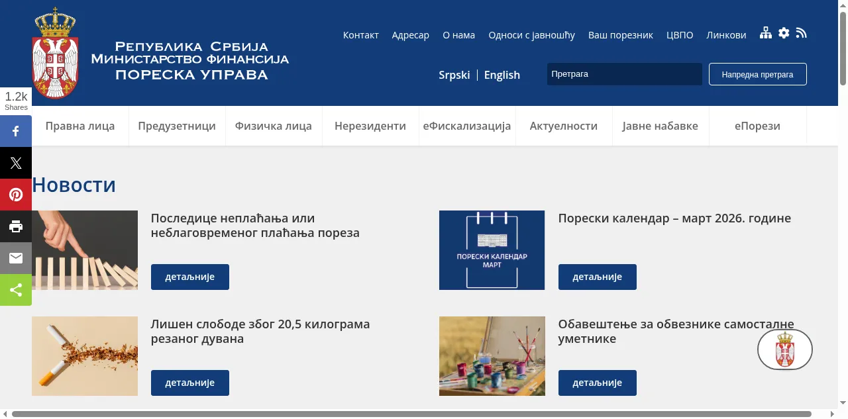
Task: Open Односи с јавношћу link
Action: click(532, 35)
